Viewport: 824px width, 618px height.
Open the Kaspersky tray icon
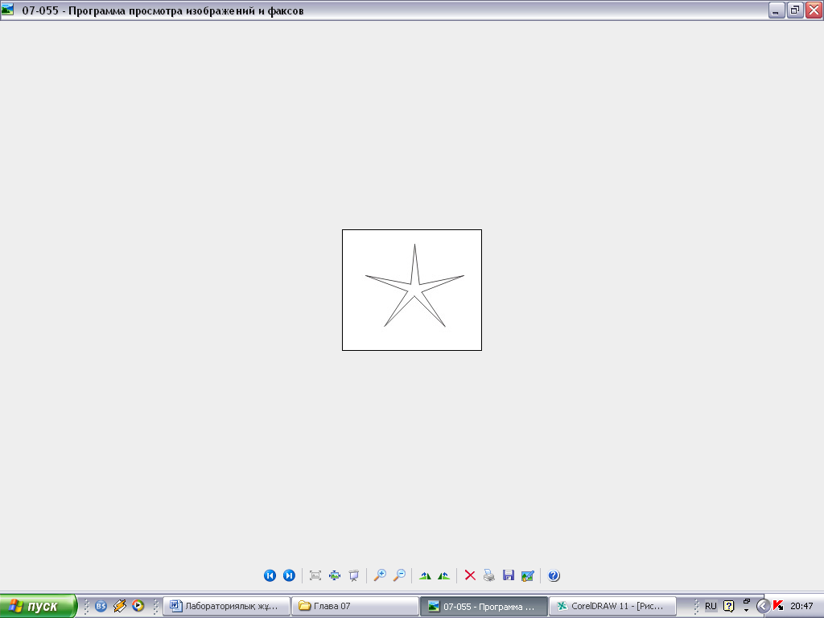(x=778, y=606)
